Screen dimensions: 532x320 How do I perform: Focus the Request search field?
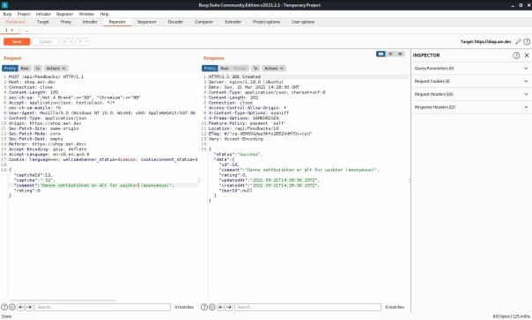click(102, 307)
